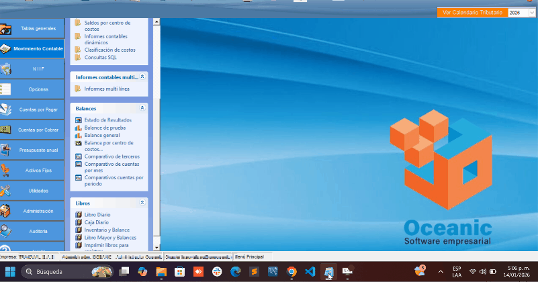Select the Consultas SQL folder item
This screenshot has height=282, width=538.
coord(100,57)
